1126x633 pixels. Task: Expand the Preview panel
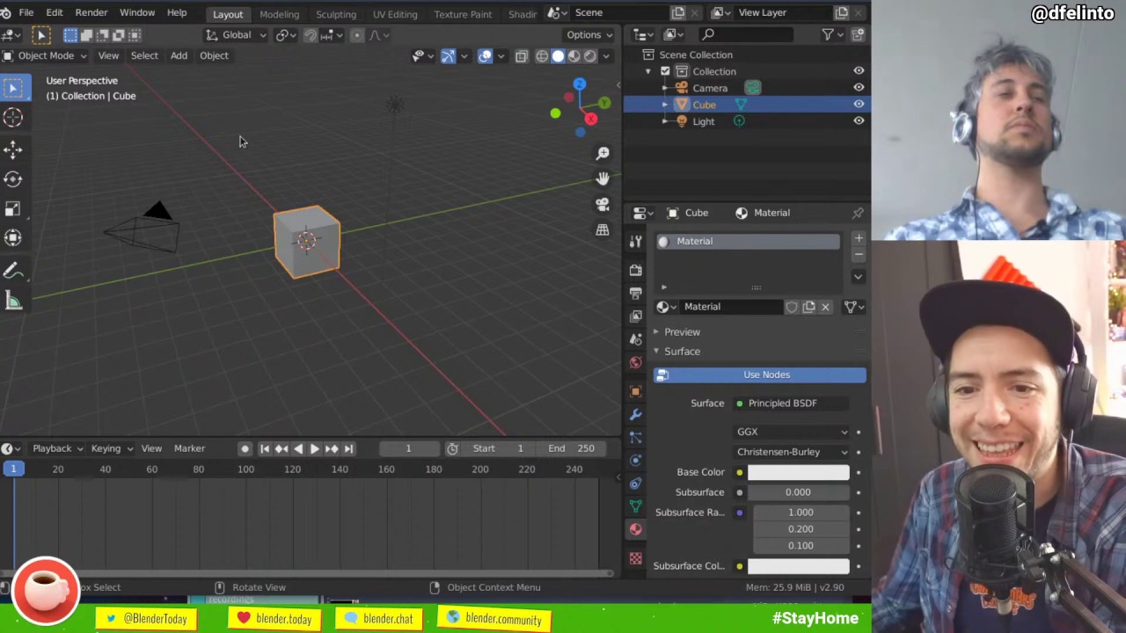click(682, 332)
